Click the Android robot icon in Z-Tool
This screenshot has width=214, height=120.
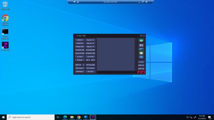[141, 40]
